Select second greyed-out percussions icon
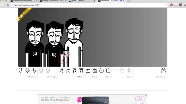 click(48, 70)
